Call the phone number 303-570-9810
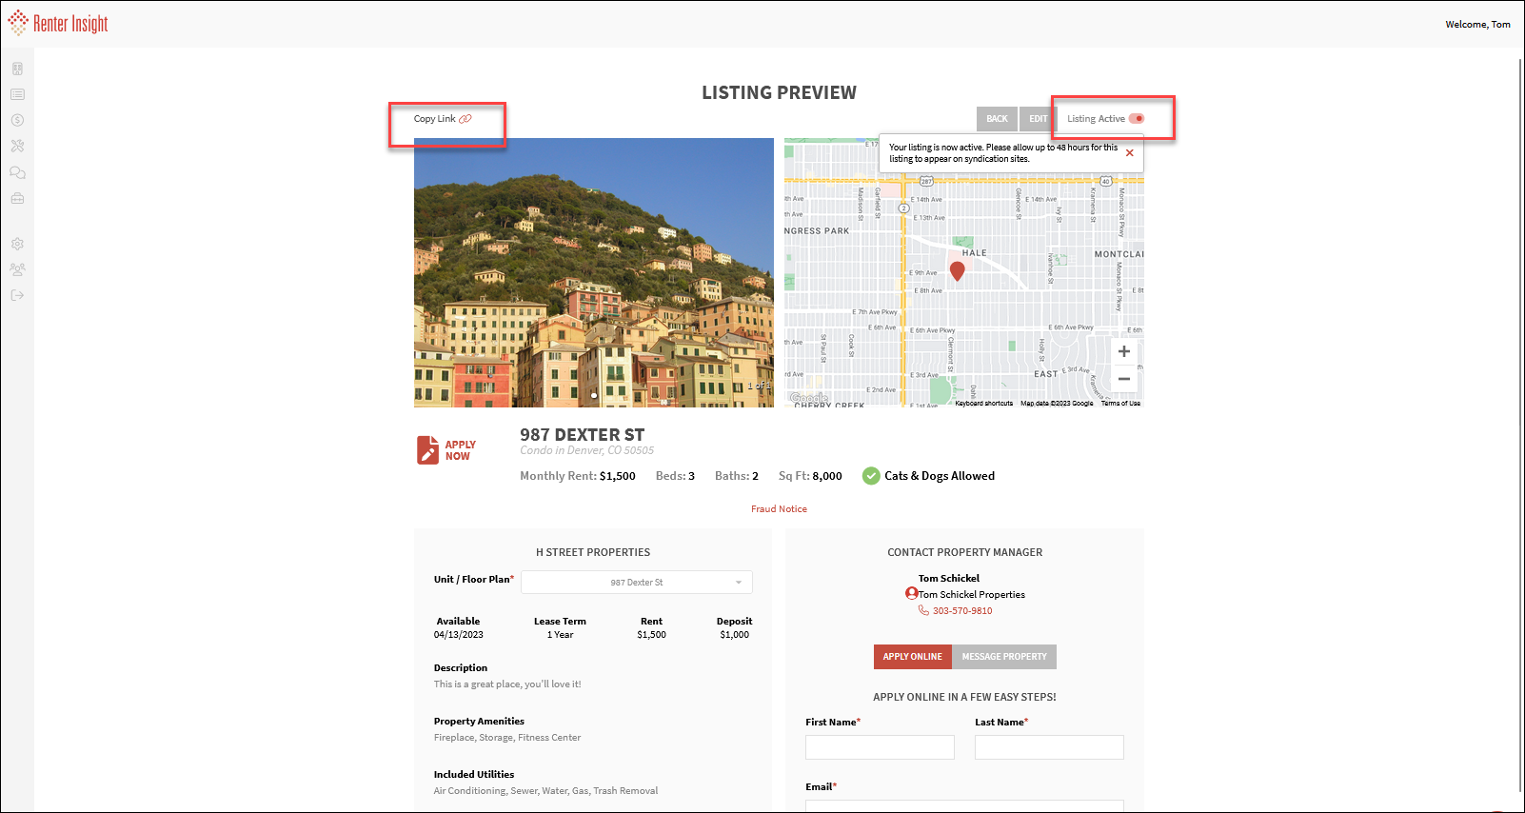This screenshot has height=813, width=1525. pos(962,611)
